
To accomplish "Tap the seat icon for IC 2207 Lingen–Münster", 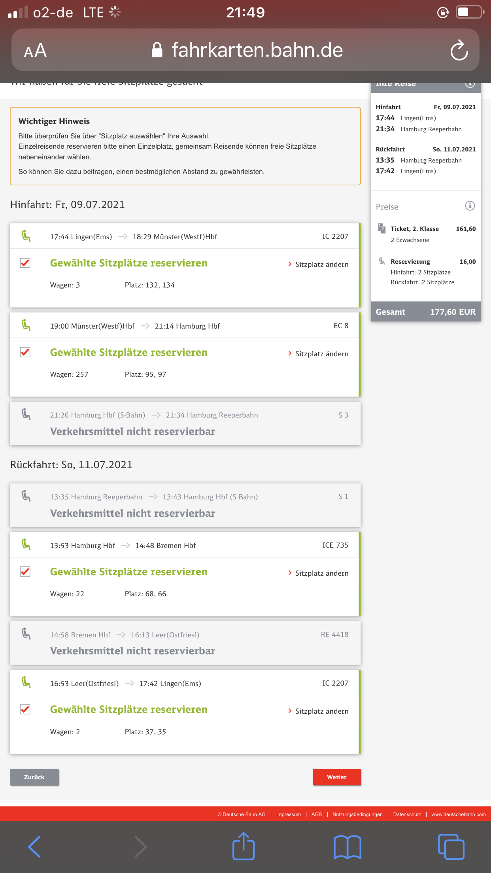I will click(x=26, y=236).
